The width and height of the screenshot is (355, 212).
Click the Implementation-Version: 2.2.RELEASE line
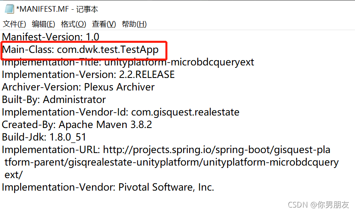click(88, 75)
